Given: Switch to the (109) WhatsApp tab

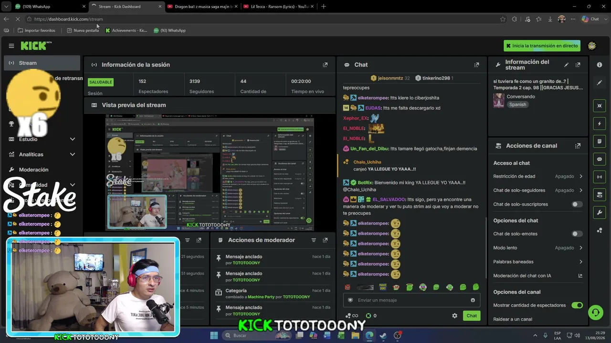Looking at the screenshot, I should click(50, 7).
